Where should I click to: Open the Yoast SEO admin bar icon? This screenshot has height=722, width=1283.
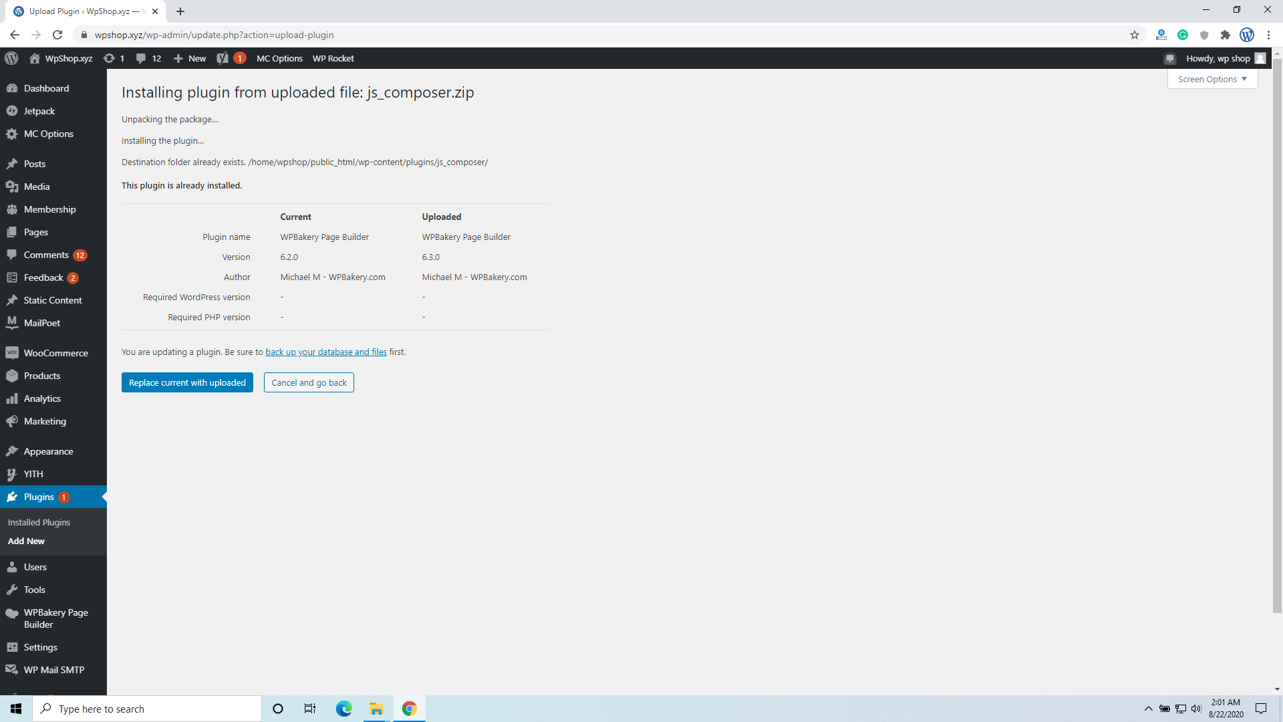click(223, 58)
